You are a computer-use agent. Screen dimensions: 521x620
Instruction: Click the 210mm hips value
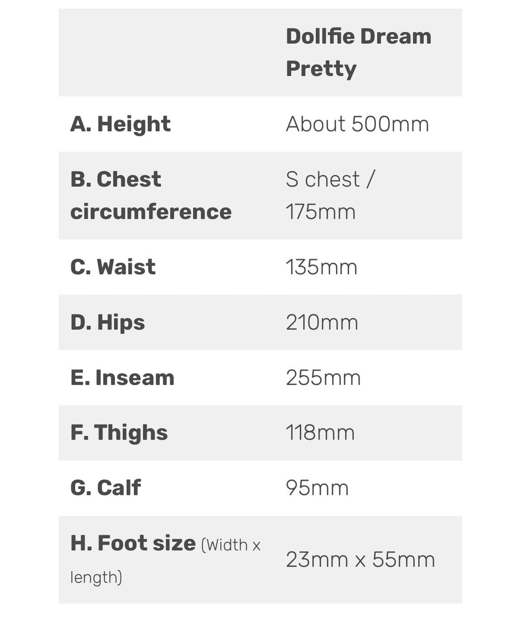[x=322, y=323]
